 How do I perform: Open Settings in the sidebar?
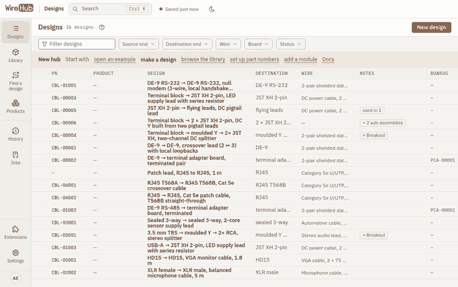coord(16,256)
